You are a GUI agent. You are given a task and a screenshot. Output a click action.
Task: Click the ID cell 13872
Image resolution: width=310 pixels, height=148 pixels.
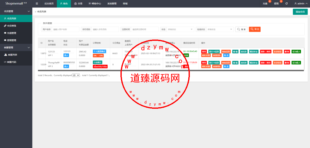point(43,53)
